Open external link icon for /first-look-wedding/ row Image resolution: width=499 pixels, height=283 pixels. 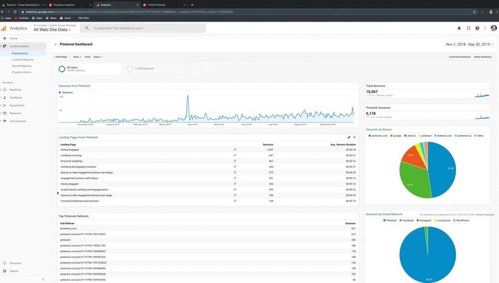click(x=235, y=161)
